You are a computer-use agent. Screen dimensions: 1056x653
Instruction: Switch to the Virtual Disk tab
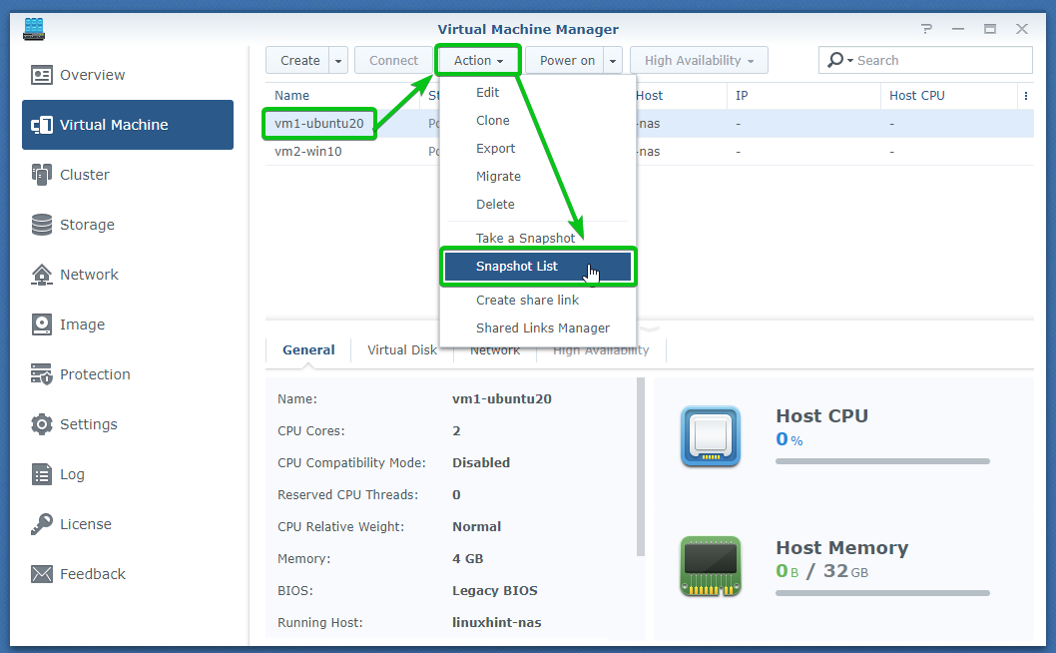(401, 350)
